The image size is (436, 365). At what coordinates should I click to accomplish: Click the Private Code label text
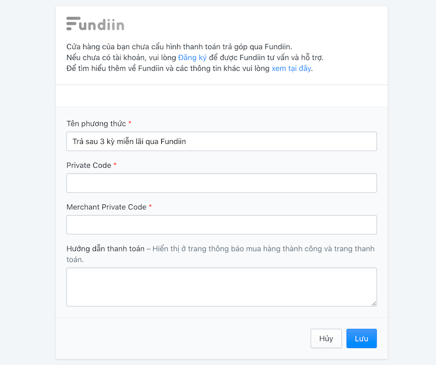click(89, 165)
